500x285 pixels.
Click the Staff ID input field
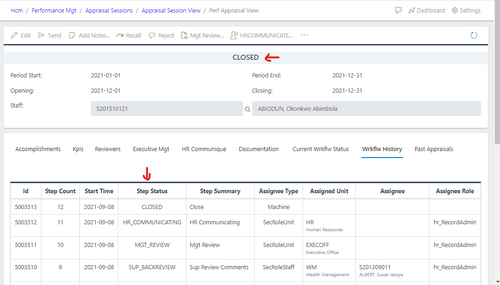coord(167,109)
